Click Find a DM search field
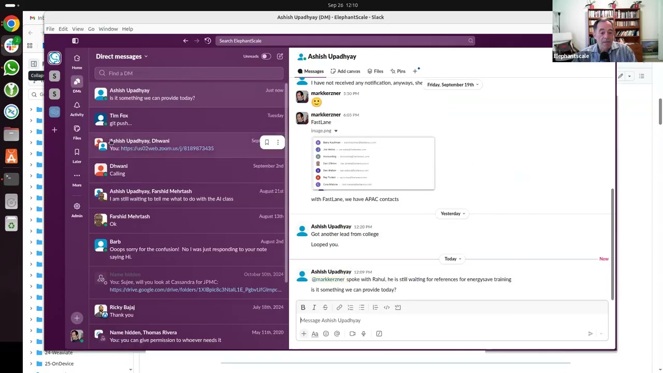Screen dimensions: 663x373 click(x=189, y=73)
